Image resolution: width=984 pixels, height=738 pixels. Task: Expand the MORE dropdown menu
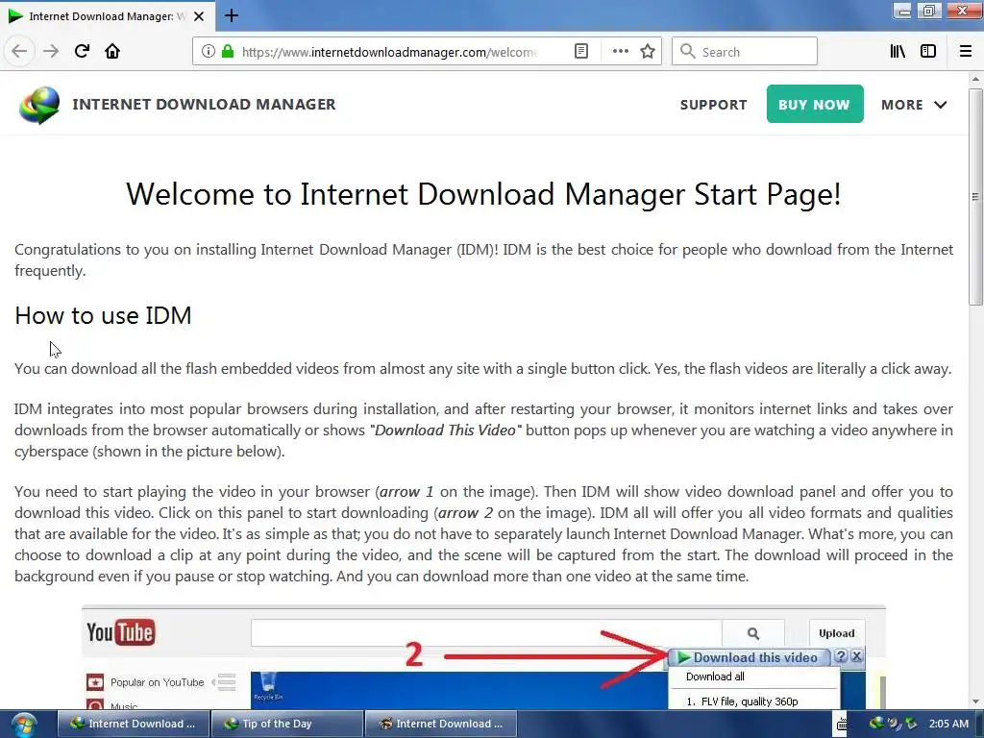tap(914, 105)
